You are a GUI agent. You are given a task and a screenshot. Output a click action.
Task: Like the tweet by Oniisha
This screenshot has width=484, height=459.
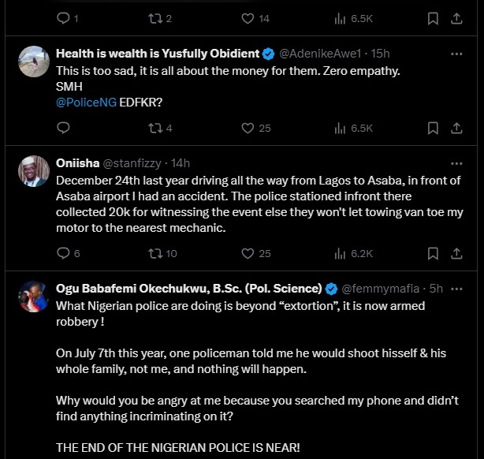click(x=248, y=253)
